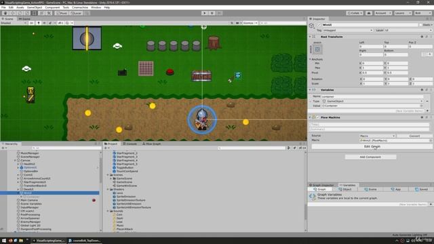Select the Rect Transform tool

[x=34, y=13]
